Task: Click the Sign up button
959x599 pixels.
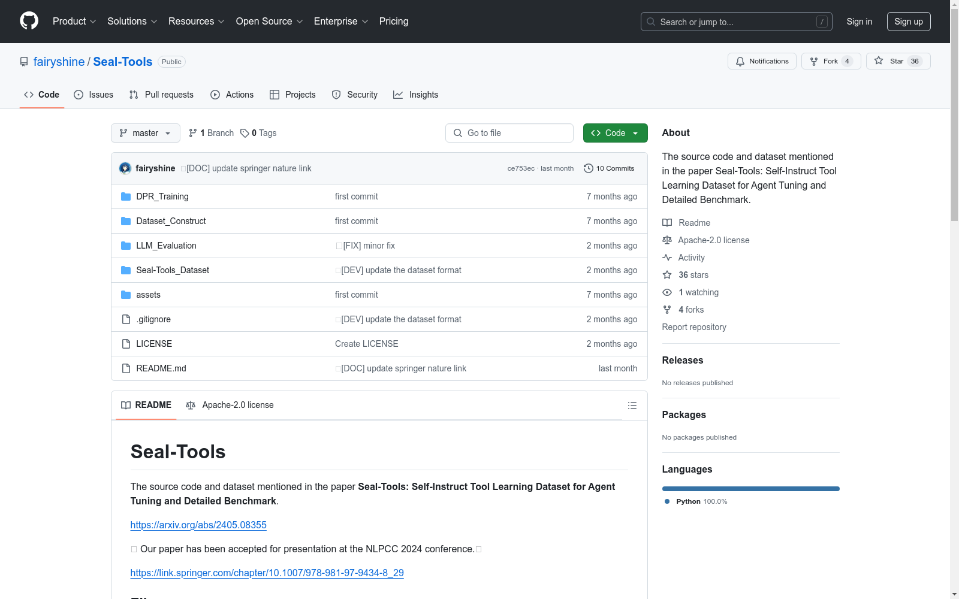Action: click(909, 22)
